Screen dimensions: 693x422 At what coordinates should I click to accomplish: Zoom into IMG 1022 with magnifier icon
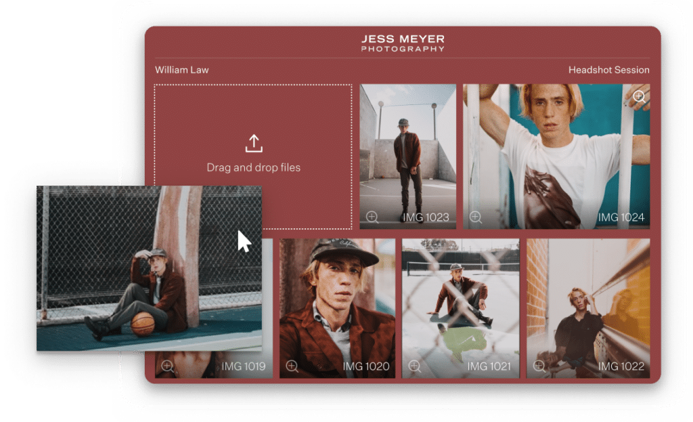(539, 366)
